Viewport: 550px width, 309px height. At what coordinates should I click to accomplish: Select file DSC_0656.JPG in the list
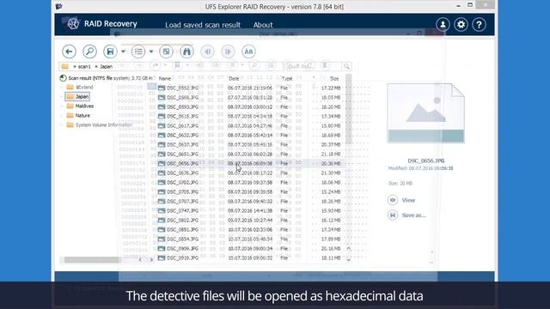(182, 164)
